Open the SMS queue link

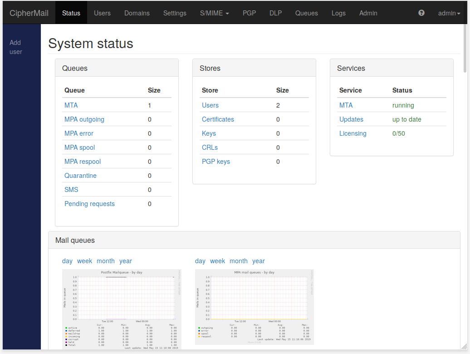(x=71, y=190)
